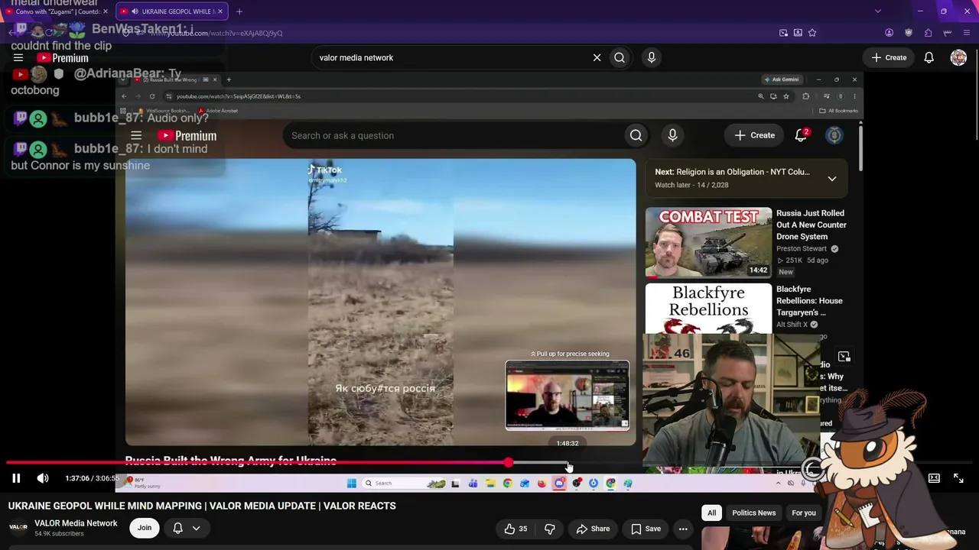Click the seek preview thumbnail at 1:48:32
The height and width of the screenshot is (550, 979).
(568, 396)
